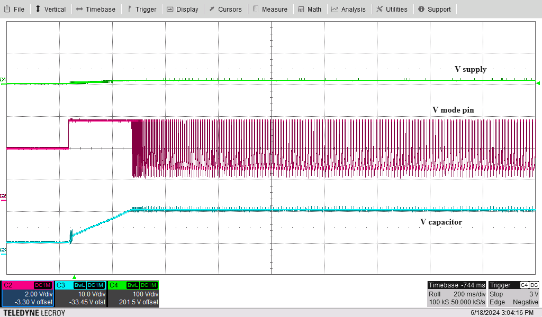The image size is (542, 317).
Task: Open the Timebase descriptor box
Action: [x=456, y=294]
